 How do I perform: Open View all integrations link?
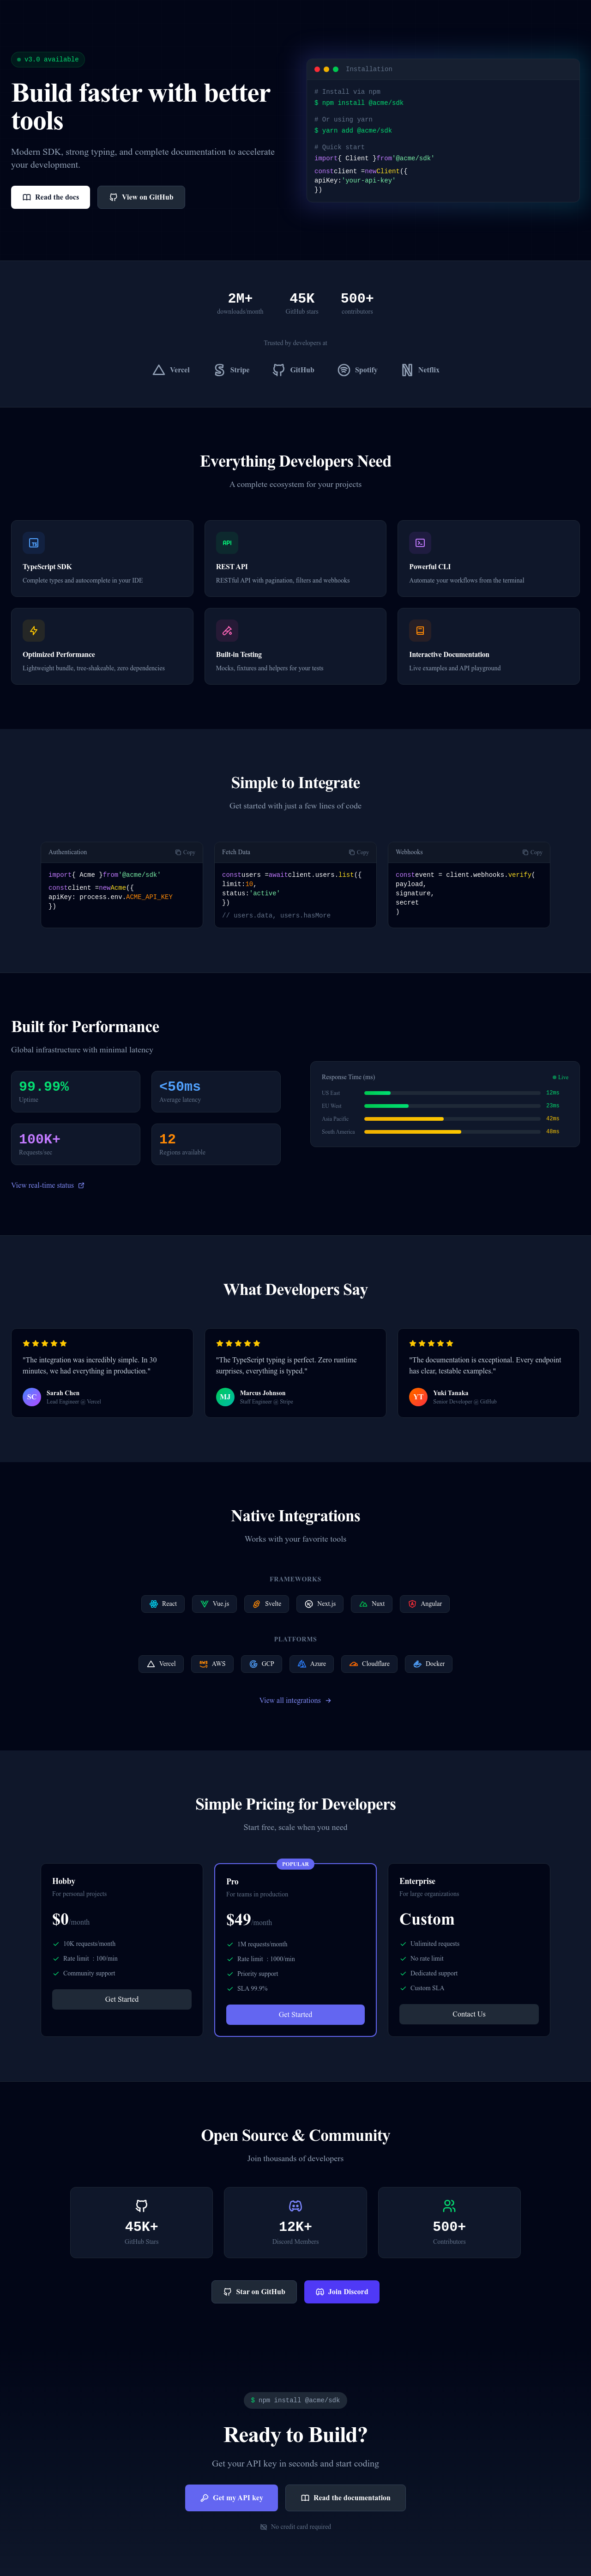pos(295,1700)
